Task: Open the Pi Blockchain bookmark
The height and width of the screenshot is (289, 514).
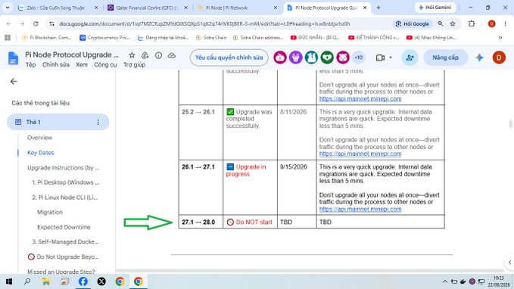Action: click(46, 38)
